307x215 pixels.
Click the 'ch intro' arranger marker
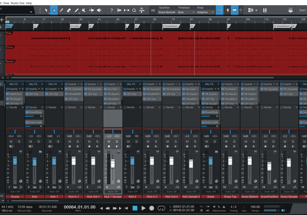point(75,26)
